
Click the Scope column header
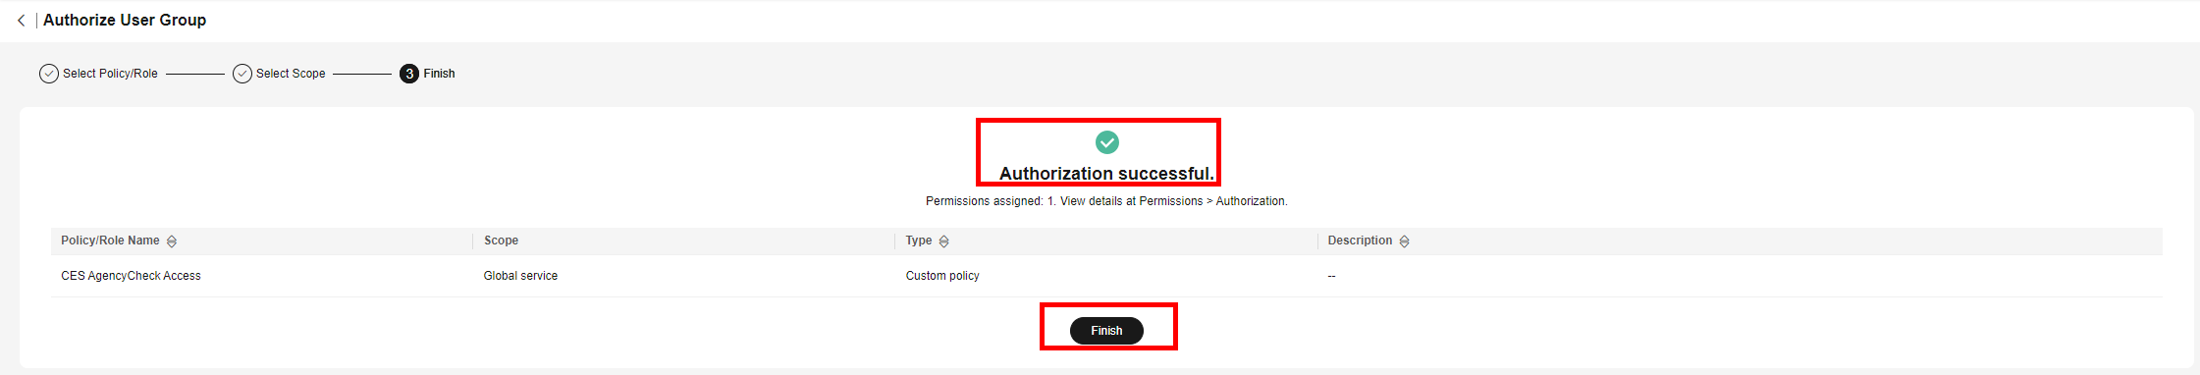click(501, 241)
